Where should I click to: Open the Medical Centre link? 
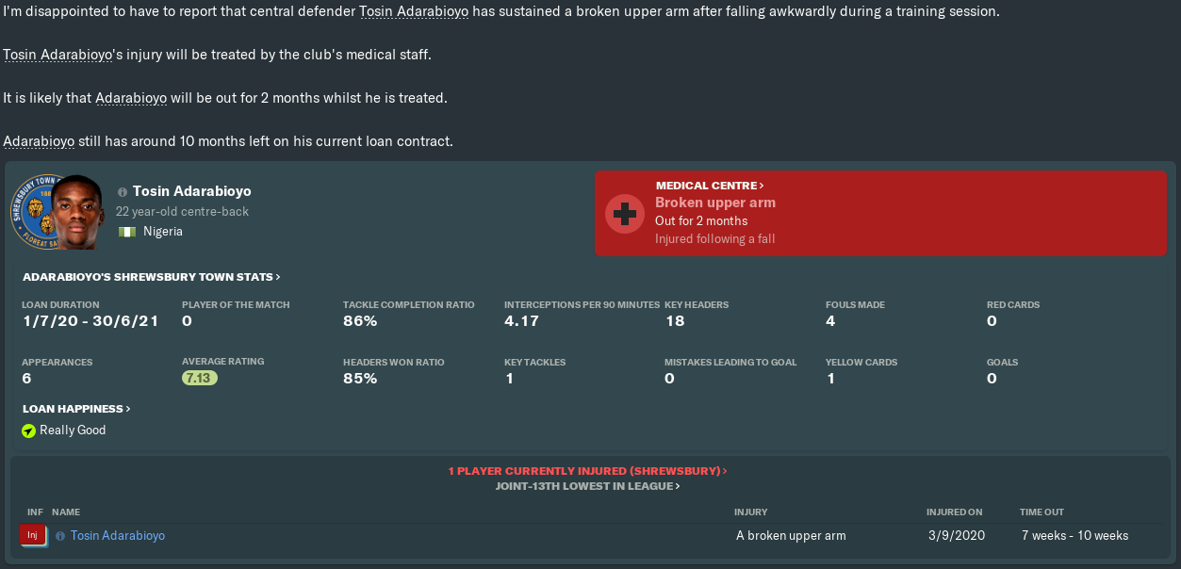coord(710,186)
